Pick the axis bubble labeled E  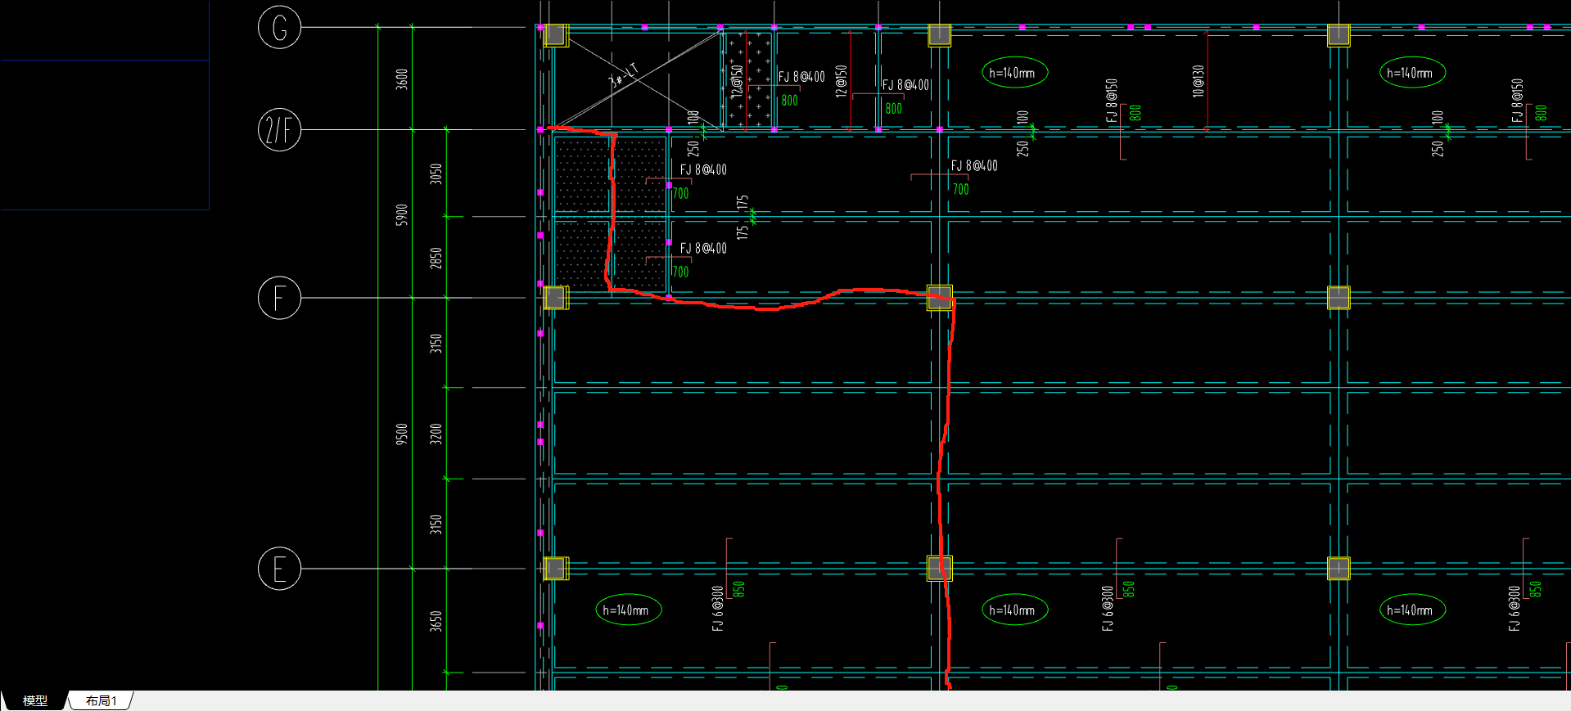coord(279,569)
